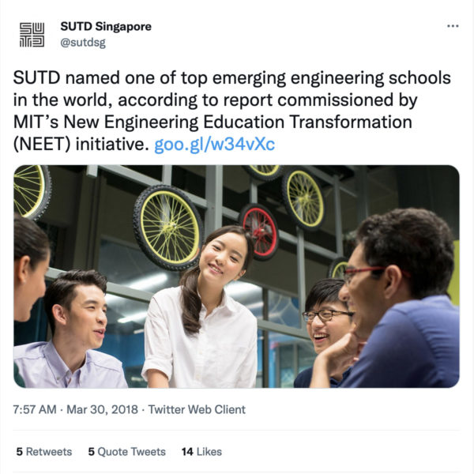View the 5 Quote Tweets list
The height and width of the screenshot is (474, 474).
[127, 452]
